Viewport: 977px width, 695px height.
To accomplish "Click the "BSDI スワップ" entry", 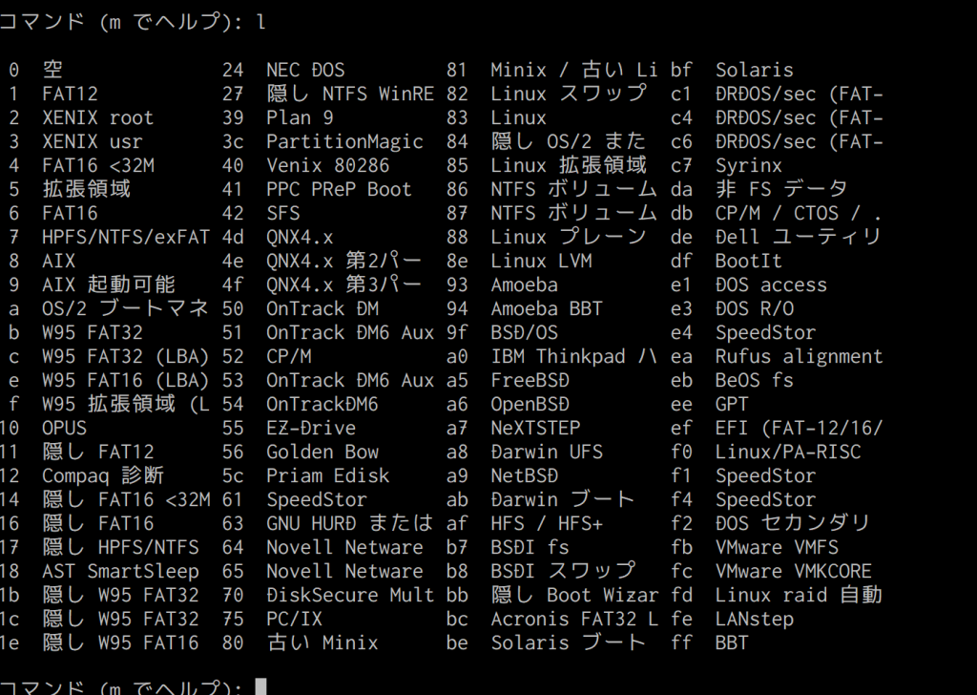I will 563,571.
